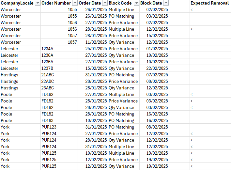Click order number 1234A cell
This screenshot has width=231, height=170.
[47, 49]
